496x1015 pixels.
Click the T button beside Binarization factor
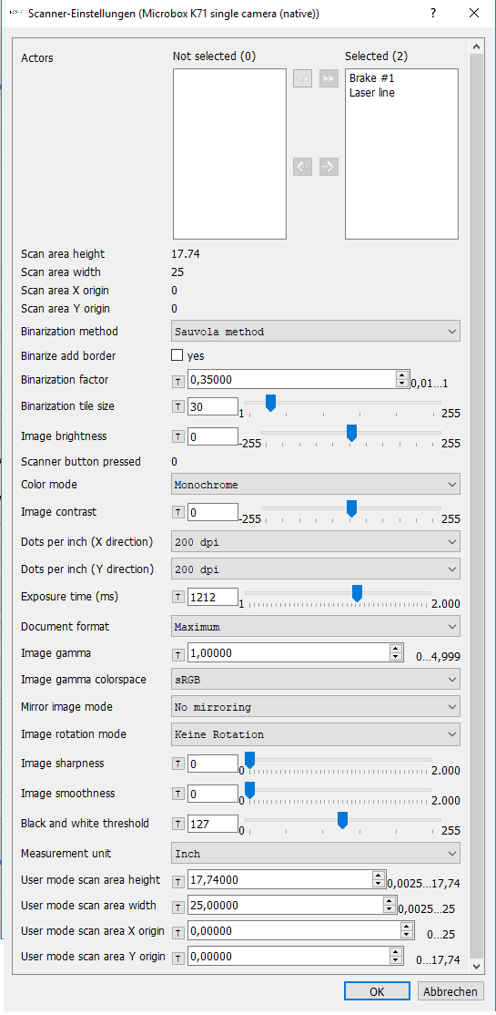click(x=178, y=380)
